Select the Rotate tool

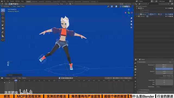pos(3,21)
